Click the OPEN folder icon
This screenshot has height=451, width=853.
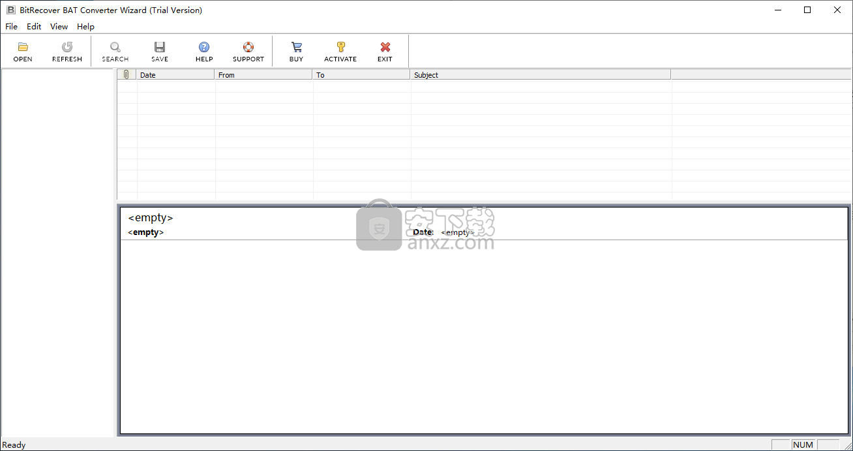pyautogui.click(x=23, y=47)
